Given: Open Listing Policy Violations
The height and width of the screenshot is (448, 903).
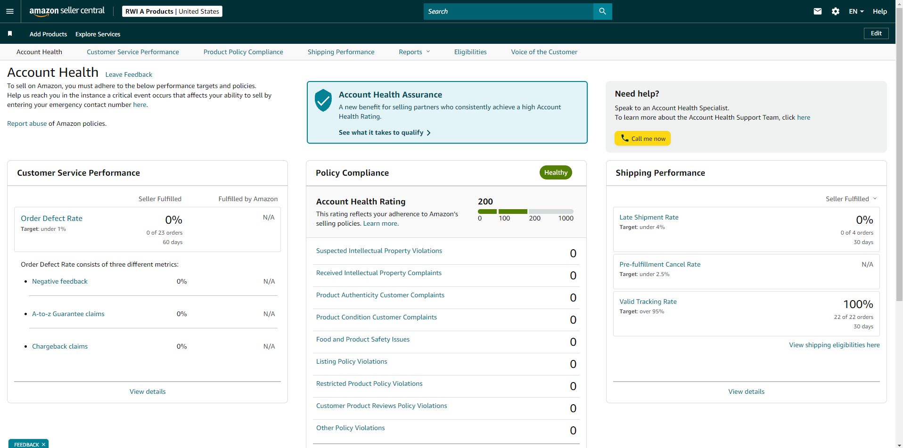Looking at the screenshot, I should pos(352,361).
